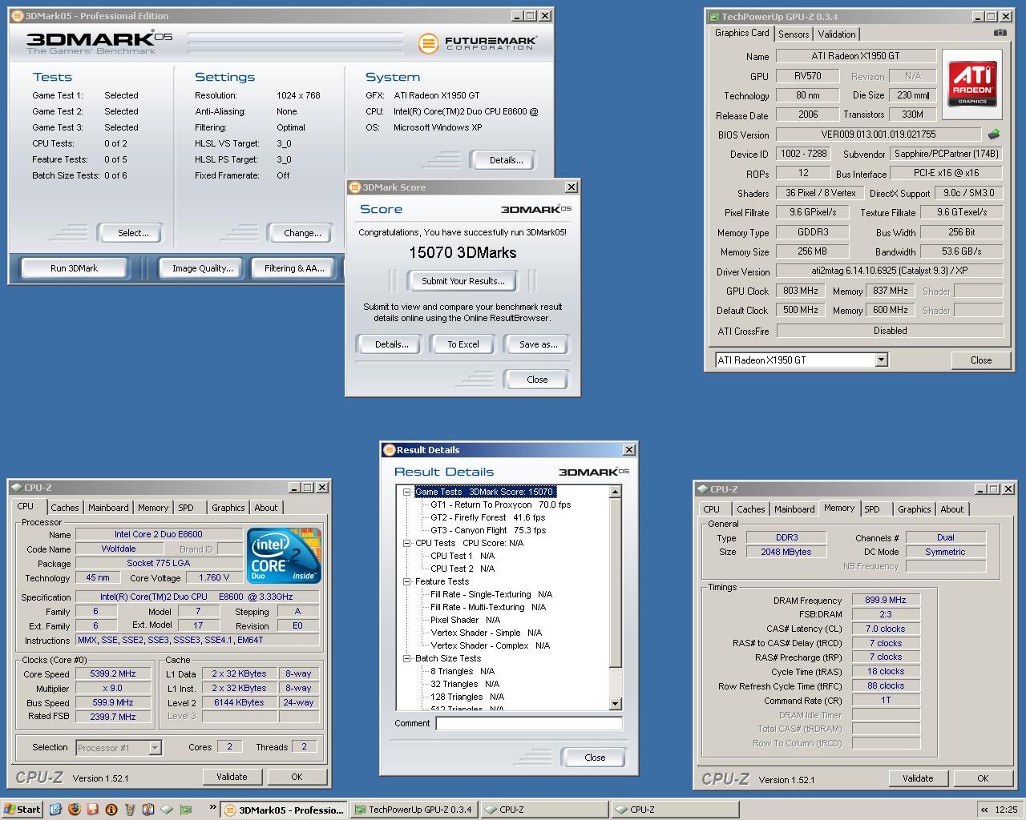The image size is (1026, 820).
Task: Click the Result Details title bar icon
Action: pos(390,449)
